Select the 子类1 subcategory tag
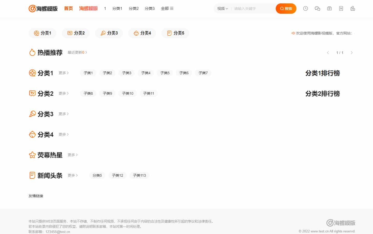Image resolution: width=373 pixels, height=234 pixels. pyautogui.click(x=88, y=73)
